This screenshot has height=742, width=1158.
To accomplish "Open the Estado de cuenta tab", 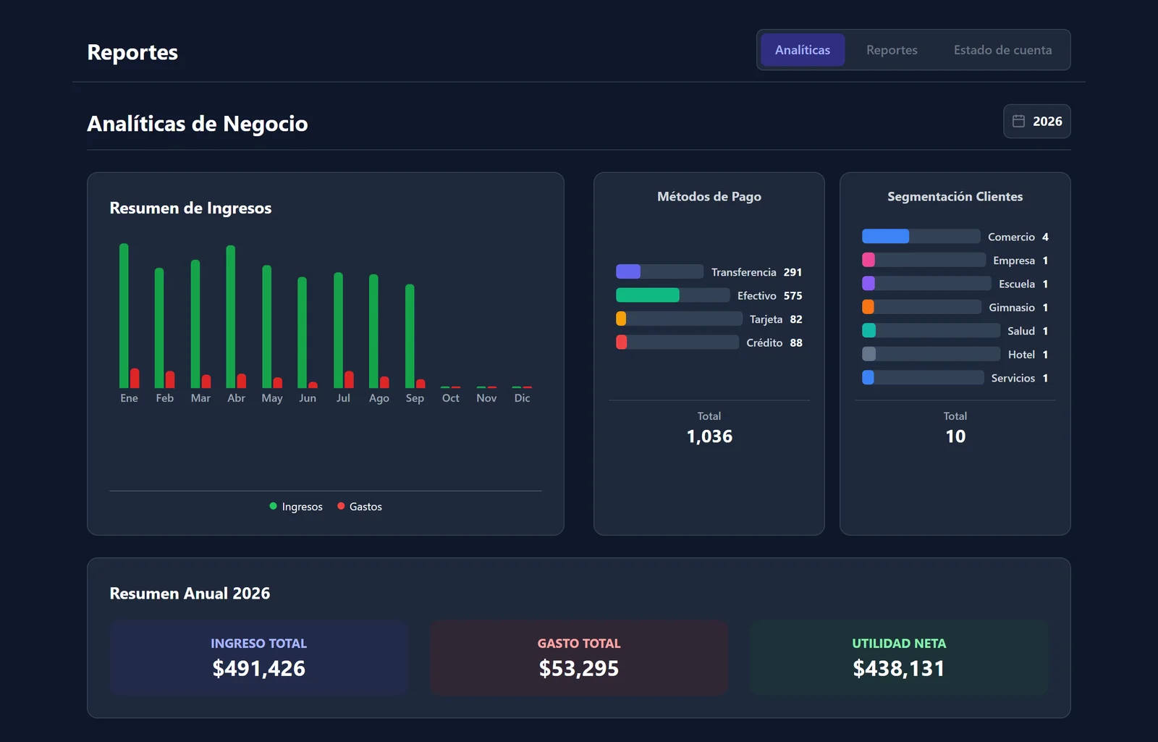I will pos(1002,50).
